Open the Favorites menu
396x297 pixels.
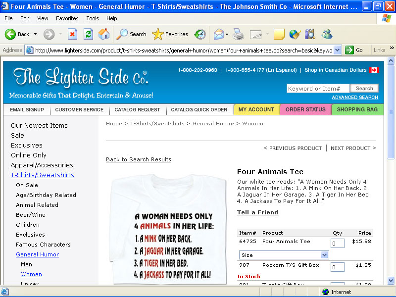[67, 18]
